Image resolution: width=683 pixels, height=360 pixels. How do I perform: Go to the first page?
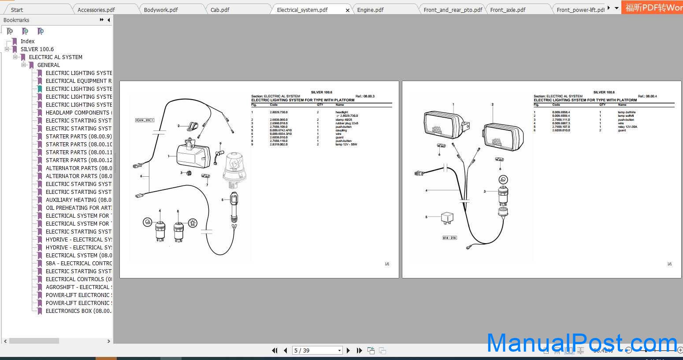pos(275,351)
